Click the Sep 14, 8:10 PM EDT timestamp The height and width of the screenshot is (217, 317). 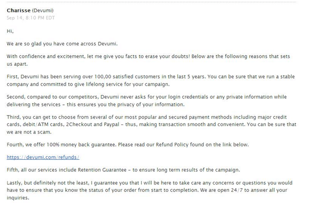[x=30, y=18]
